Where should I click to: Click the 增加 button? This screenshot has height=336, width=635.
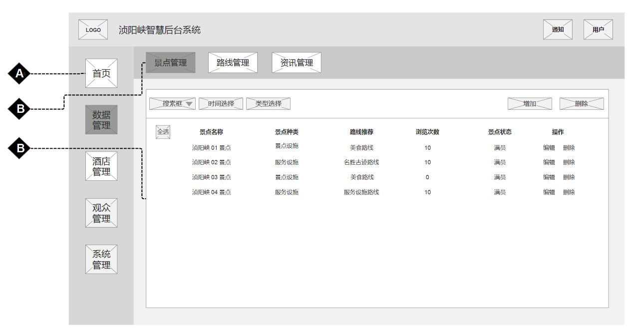530,104
